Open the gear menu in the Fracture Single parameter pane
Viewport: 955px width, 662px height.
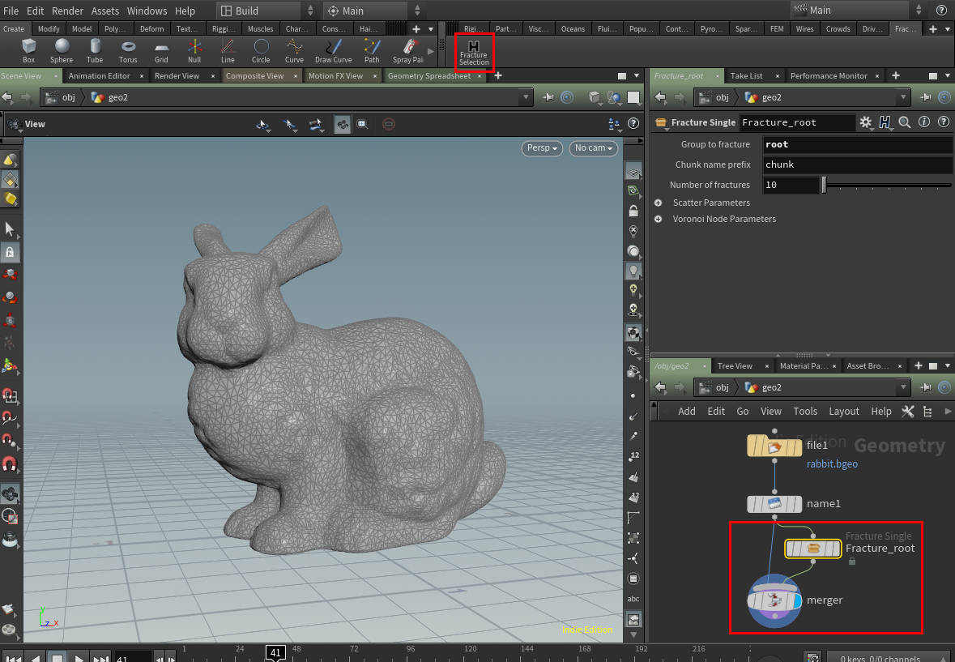pyautogui.click(x=865, y=122)
